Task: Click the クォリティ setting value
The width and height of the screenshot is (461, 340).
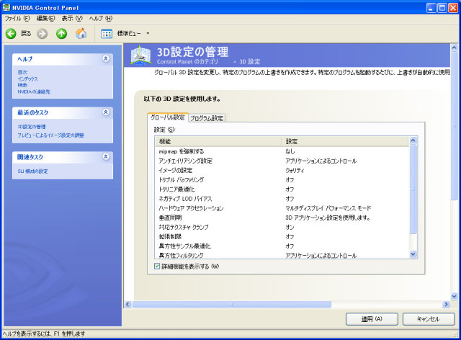Action: point(295,170)
